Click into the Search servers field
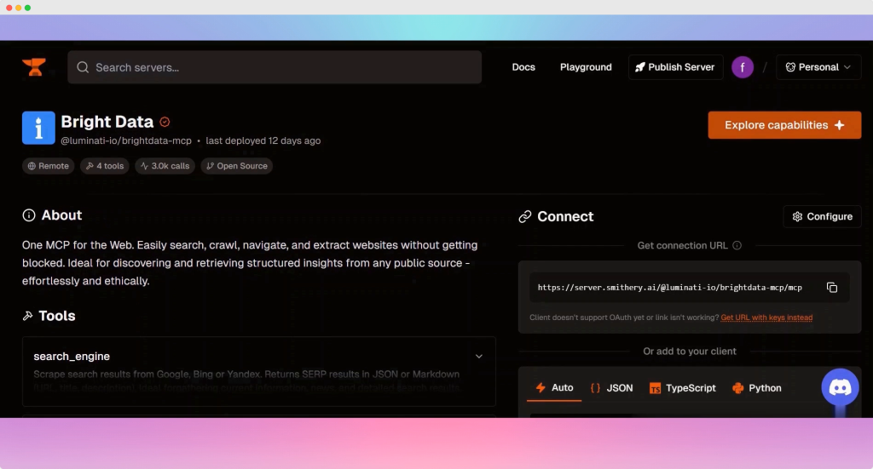This screenshot has height=469, width=873. (281, 67)
